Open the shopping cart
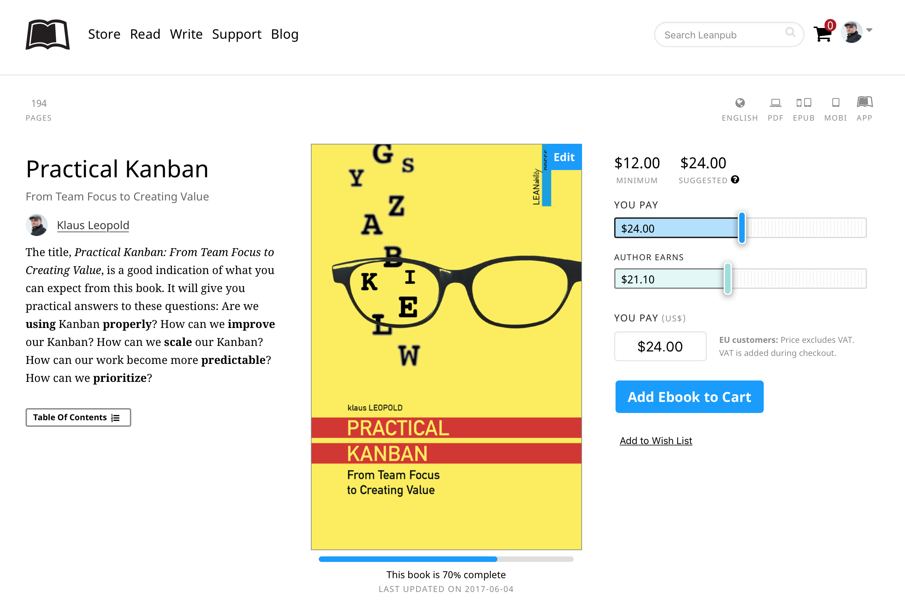Viewport: 905px width, 611px height. tap(822, 34)
